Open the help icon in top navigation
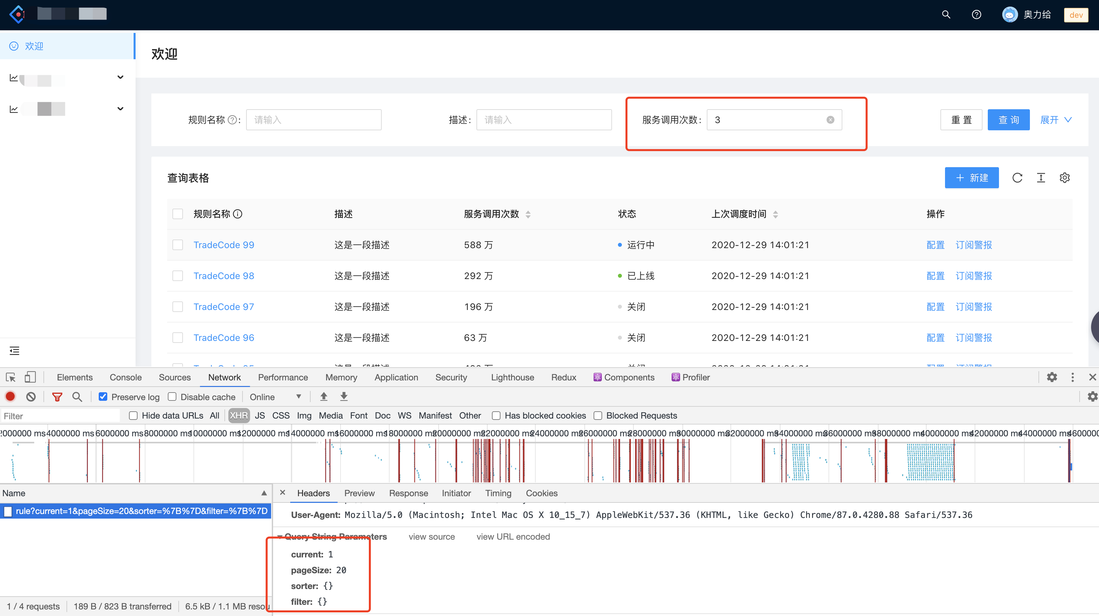Viewport: 1099px width, 616px height. tap(977, 14)
